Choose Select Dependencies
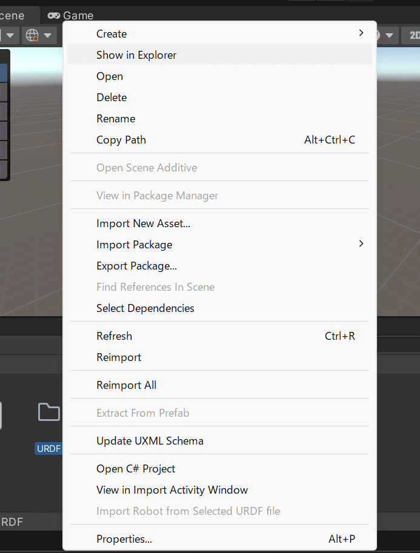 219,308
